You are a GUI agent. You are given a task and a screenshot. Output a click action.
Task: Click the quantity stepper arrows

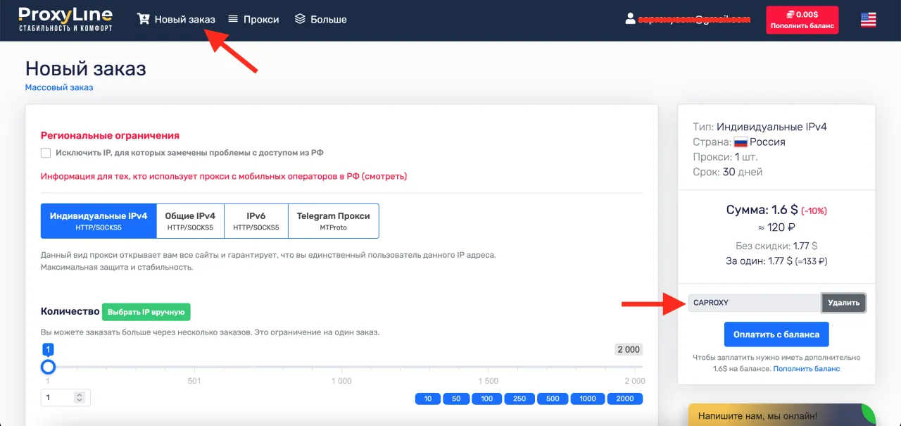(79, 398)
